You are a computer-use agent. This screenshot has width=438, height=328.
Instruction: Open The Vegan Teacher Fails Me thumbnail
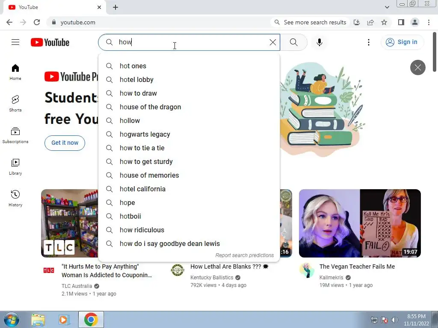tap(360, 223)
